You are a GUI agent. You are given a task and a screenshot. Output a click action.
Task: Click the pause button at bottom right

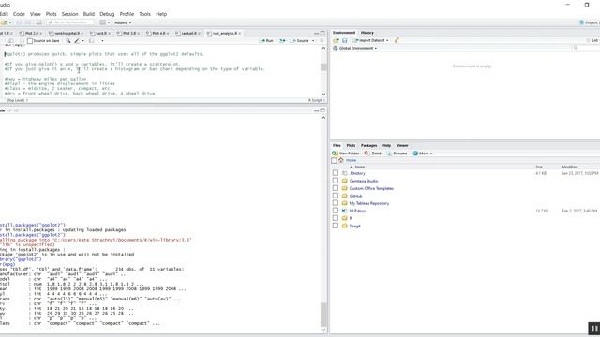(x=593, y=329)
